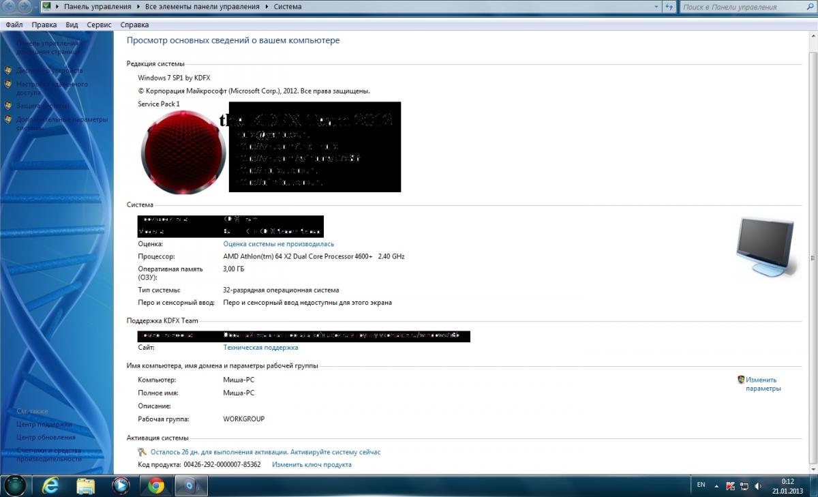Click the Action Center flag icon
Screen dimensions: 818x497
731,485
